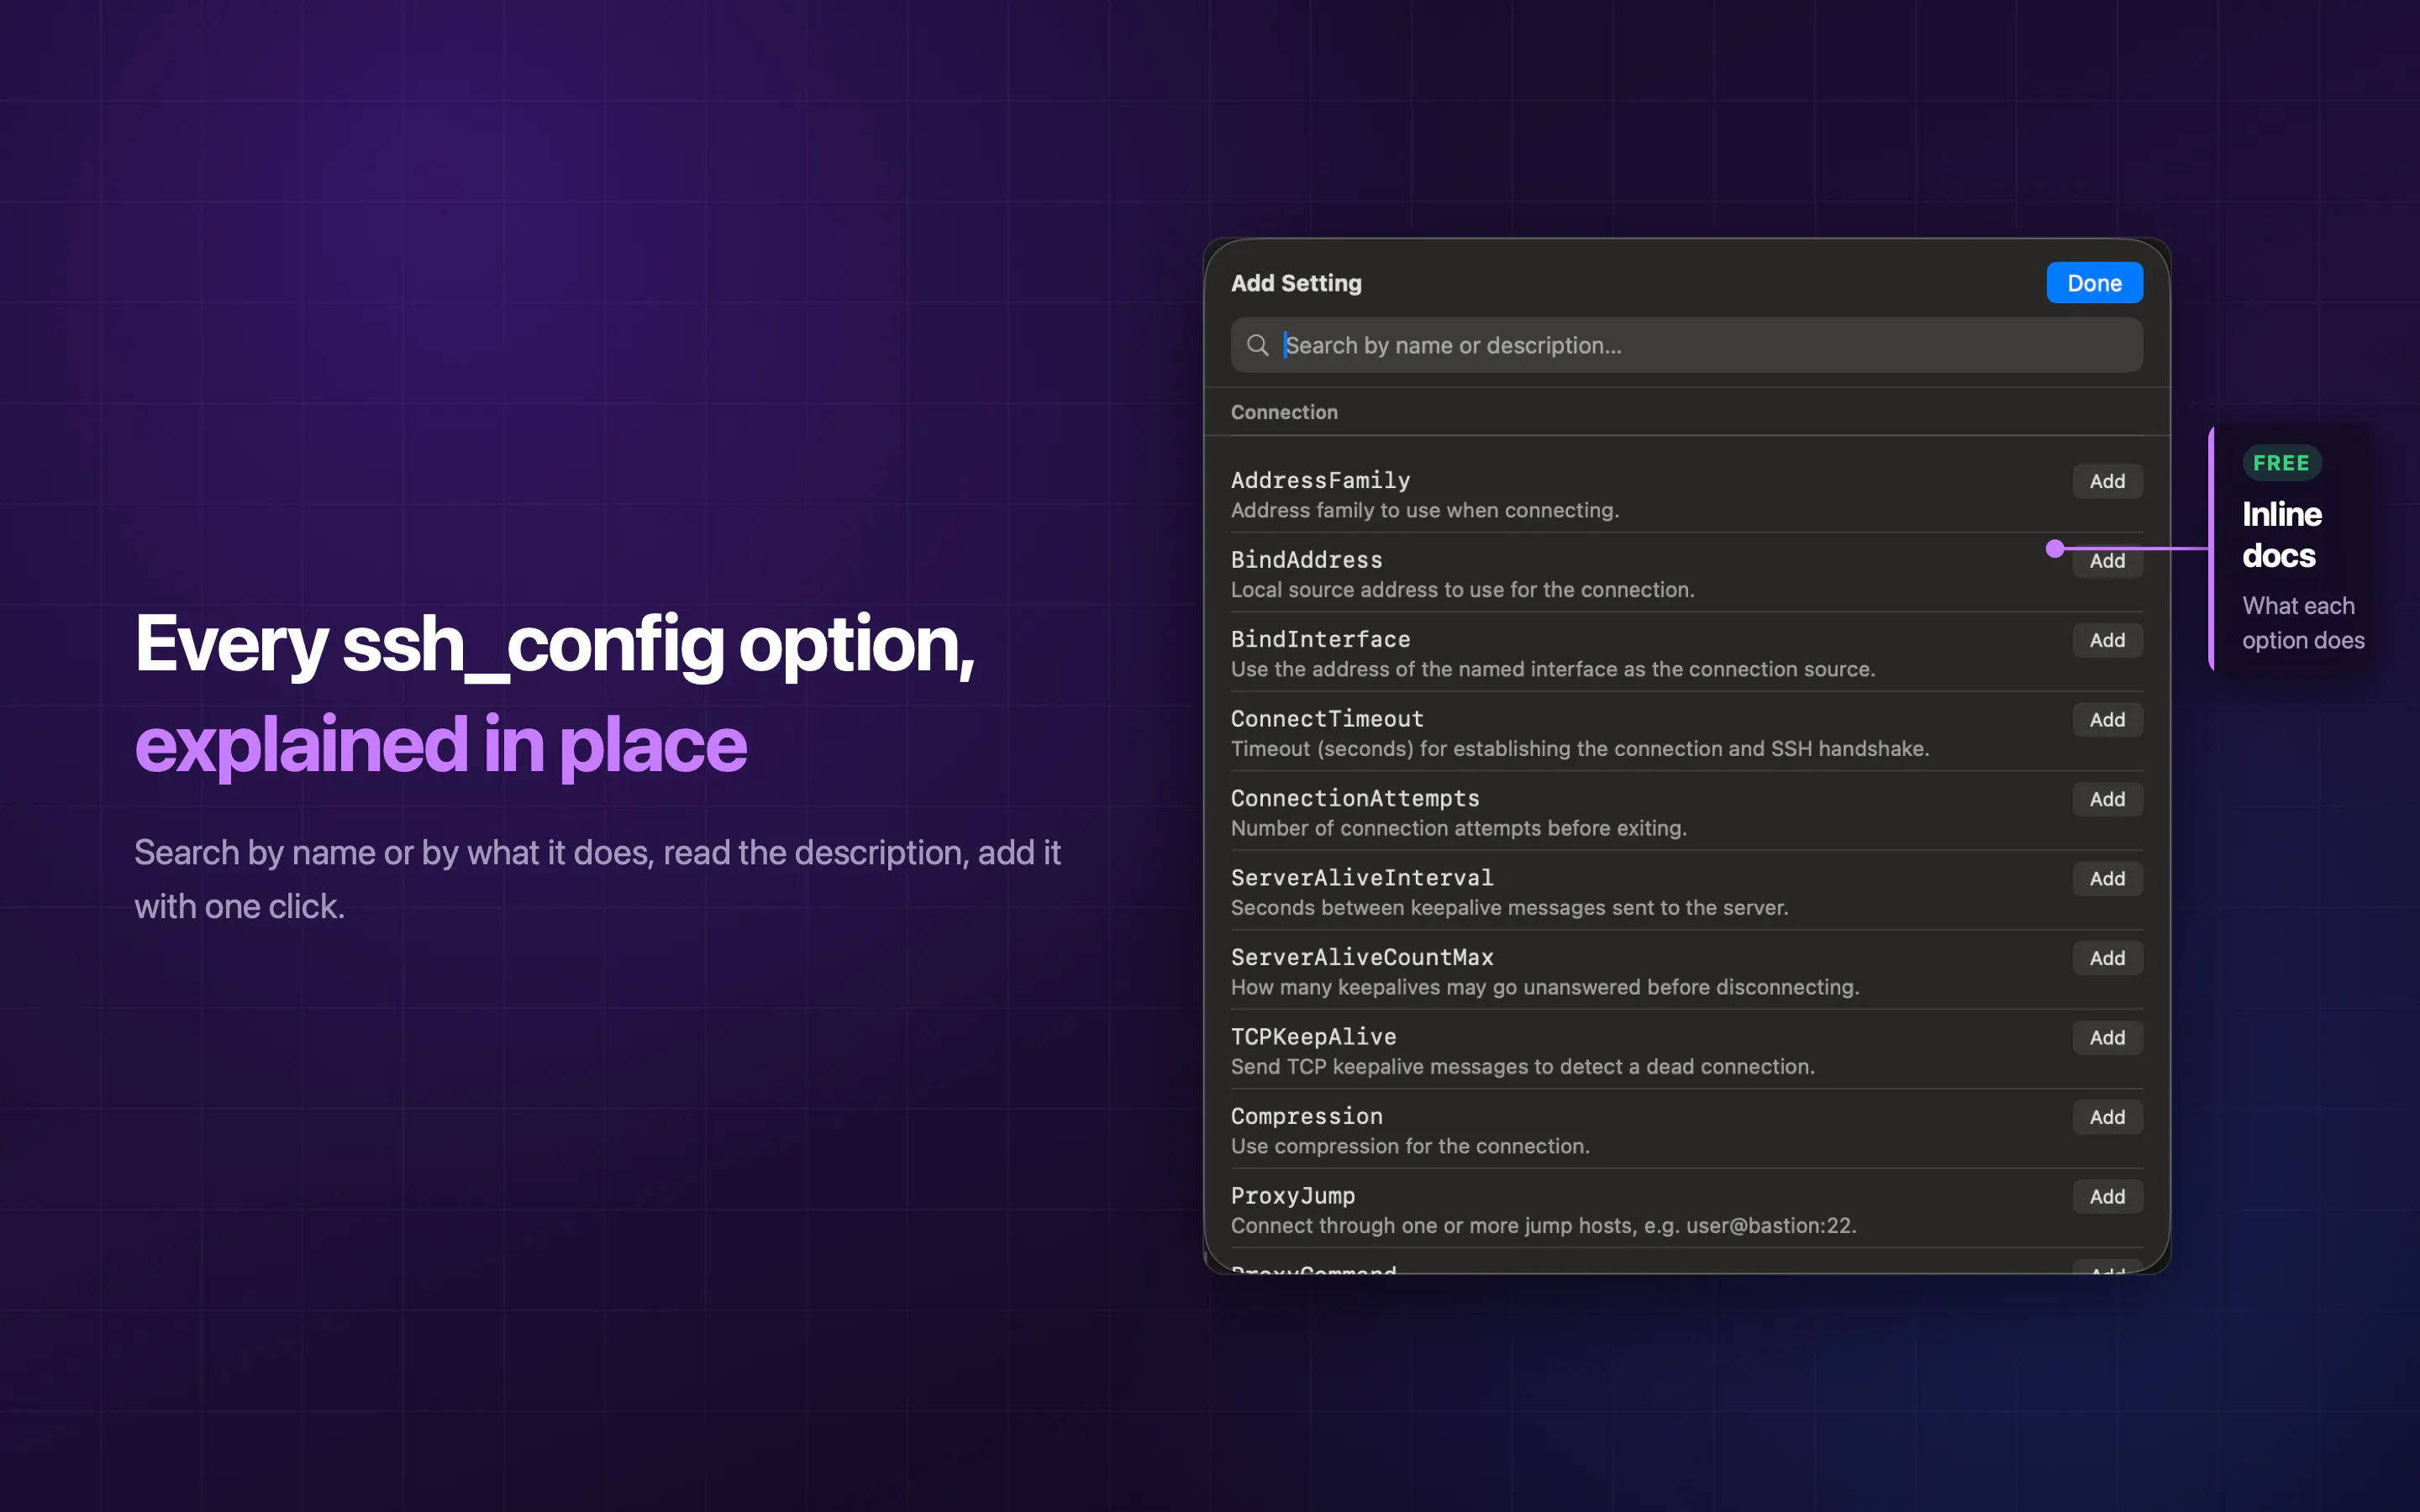The image size is (2420, 1512).
Task: Add the TCPKeepAlive setting
Action: pos(2107,1038)
